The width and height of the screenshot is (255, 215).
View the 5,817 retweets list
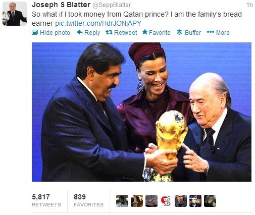point(46,200)
